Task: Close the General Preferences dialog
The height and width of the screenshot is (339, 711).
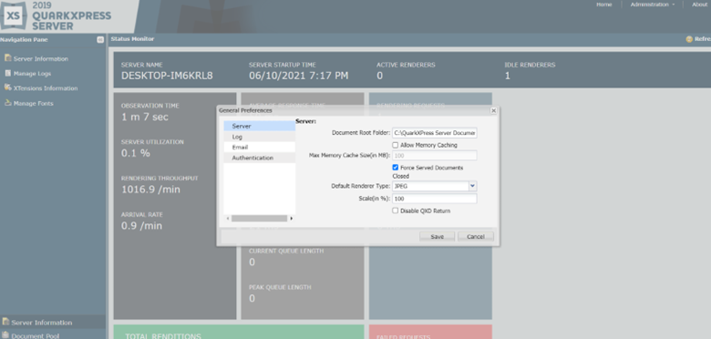Action: click(x=493, y=110)
